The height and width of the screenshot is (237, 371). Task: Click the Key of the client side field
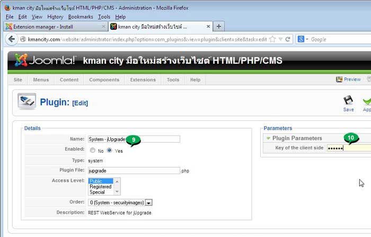(x=349, y=148)
